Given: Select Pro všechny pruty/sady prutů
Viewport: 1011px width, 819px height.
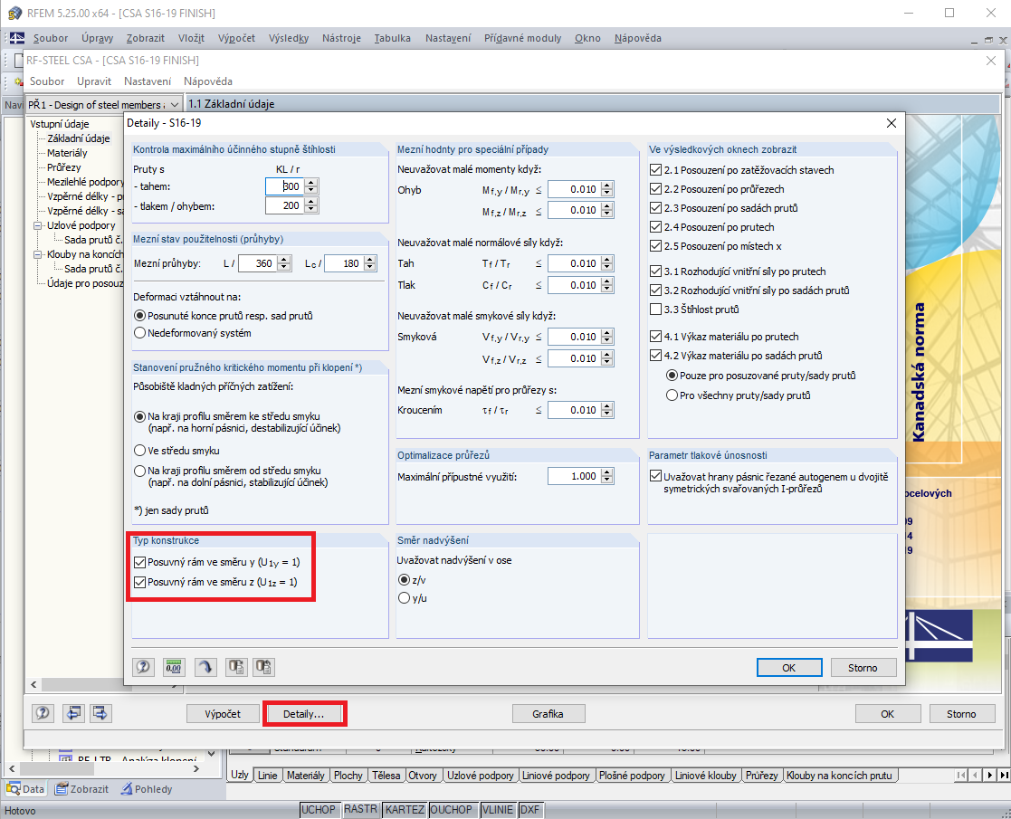Looking at the screenshot, I should [672, 395].
